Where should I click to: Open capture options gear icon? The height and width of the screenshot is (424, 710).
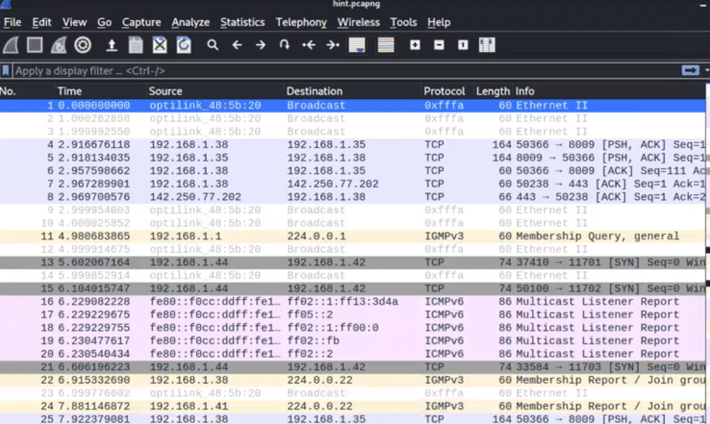[x=83, y=45]
